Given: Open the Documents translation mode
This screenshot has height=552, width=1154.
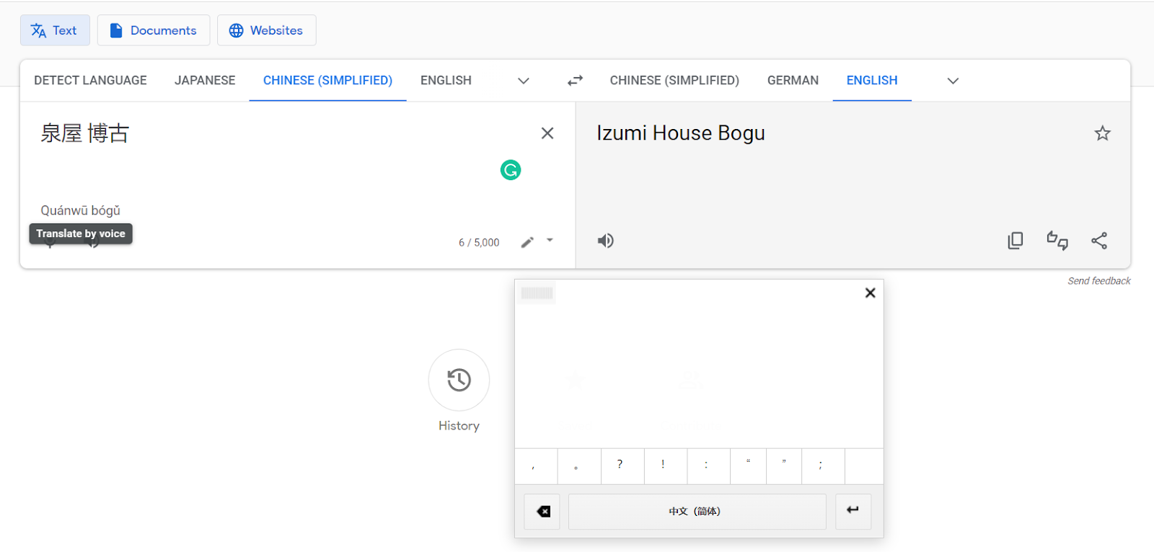Looking at the screenshot, I should point(154,30).
